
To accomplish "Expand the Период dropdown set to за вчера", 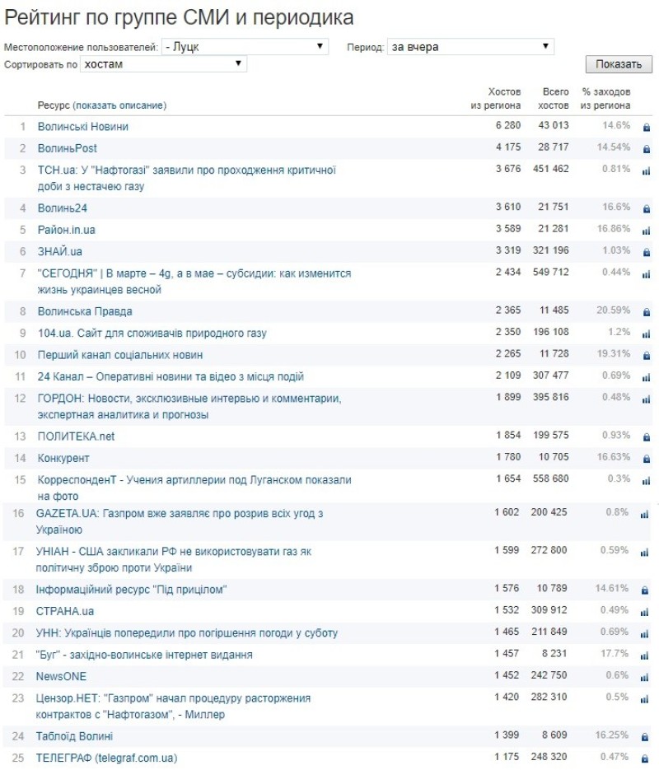I will click(470, 47).
